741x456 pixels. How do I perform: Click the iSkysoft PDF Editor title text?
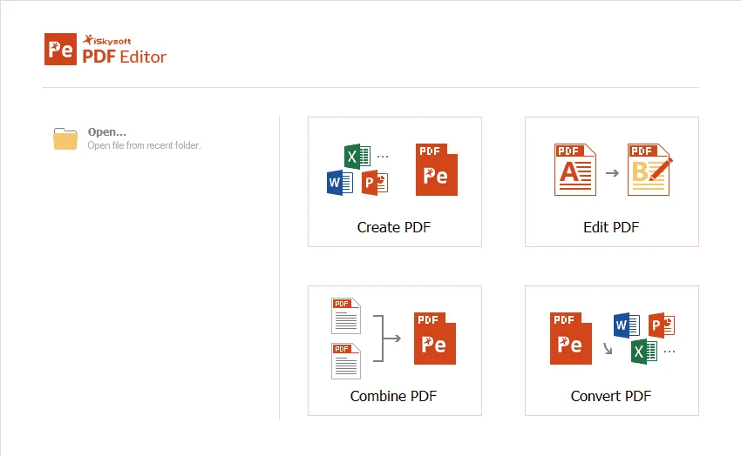click(x=125, y=50)
